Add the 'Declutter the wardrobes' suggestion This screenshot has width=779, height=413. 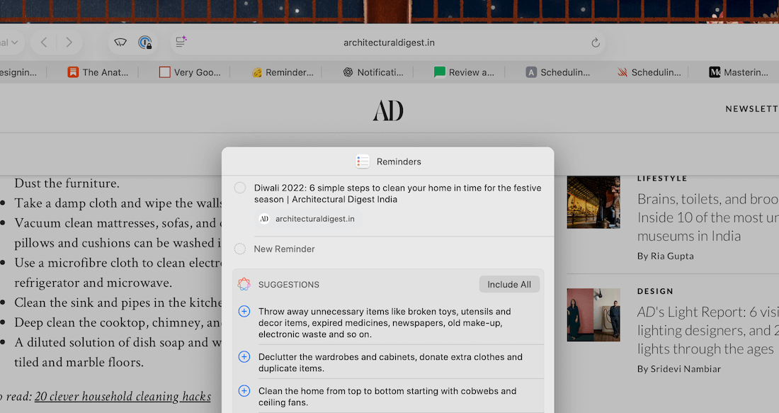[244, 357]
